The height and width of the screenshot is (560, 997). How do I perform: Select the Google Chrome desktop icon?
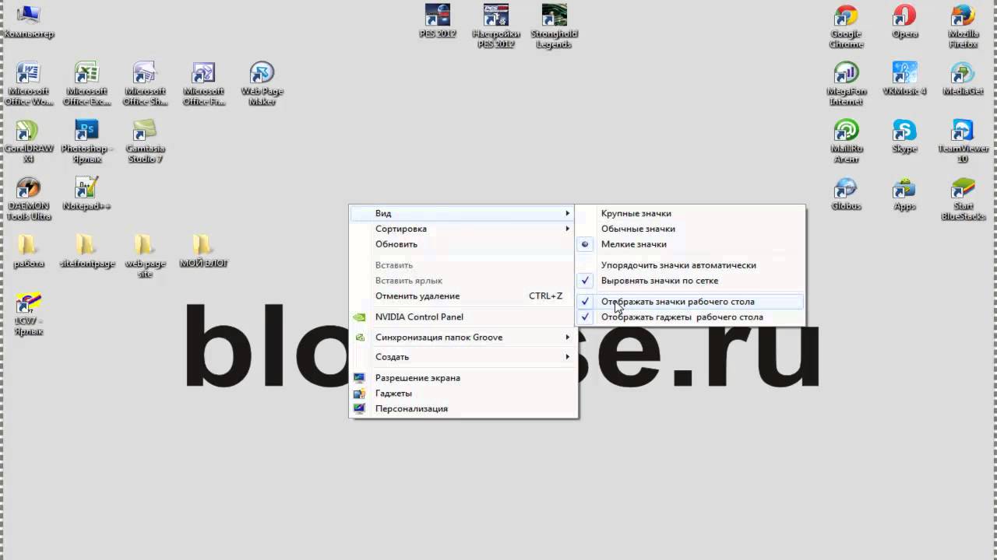(846, 26)
